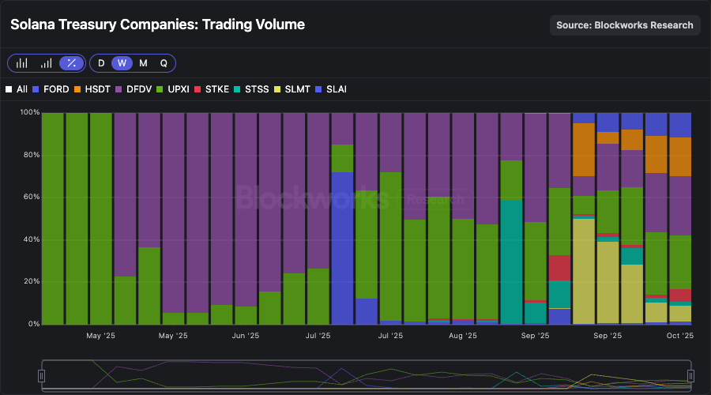Switch to the bar chart view icon
The height and width of the screenshot is (395, 711).
click(22, 63)
